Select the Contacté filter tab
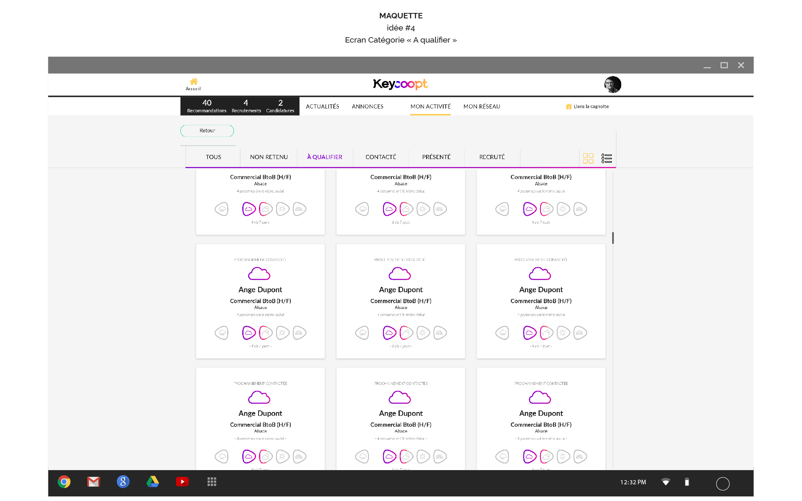The image size is (802, 501). coord(381,157)
